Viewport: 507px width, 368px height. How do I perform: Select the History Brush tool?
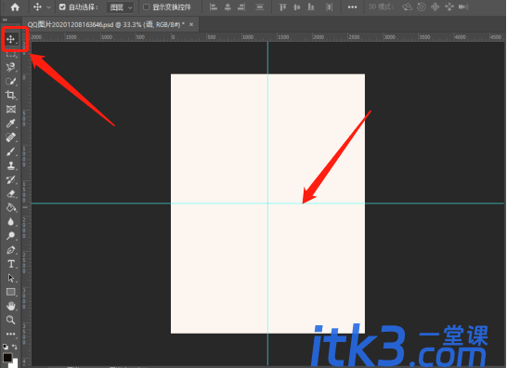point(10,179)
